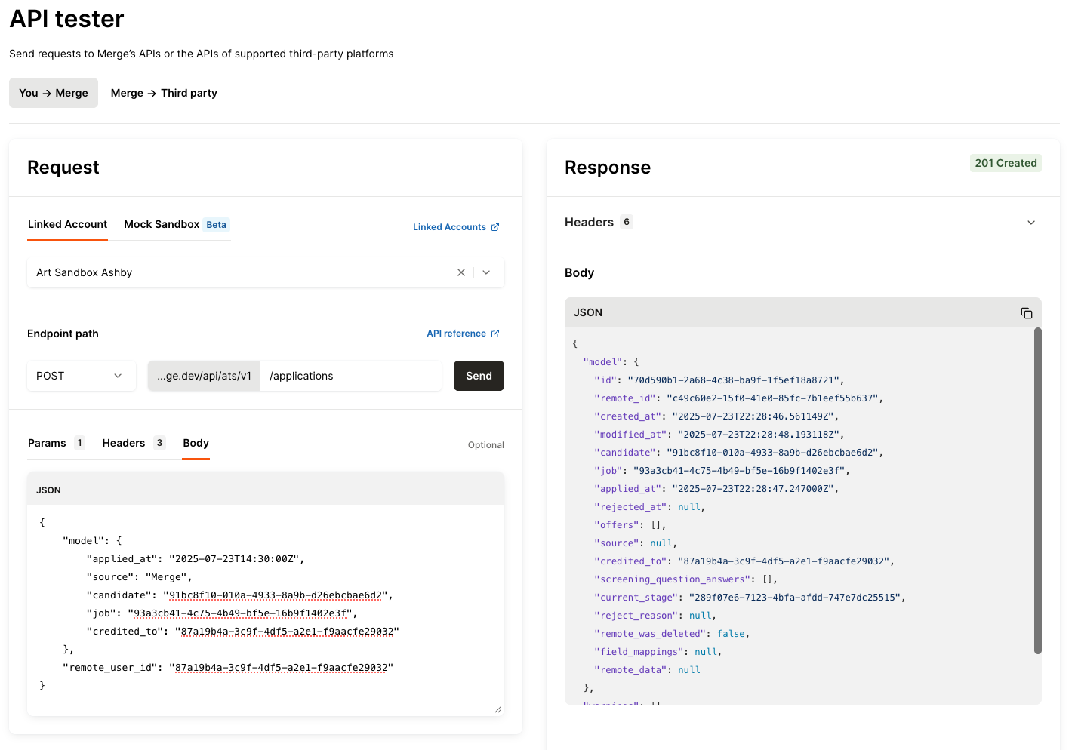Select the Linked Account tab
The height and width of the screenshot is (750, 1075).
point(67,225)
